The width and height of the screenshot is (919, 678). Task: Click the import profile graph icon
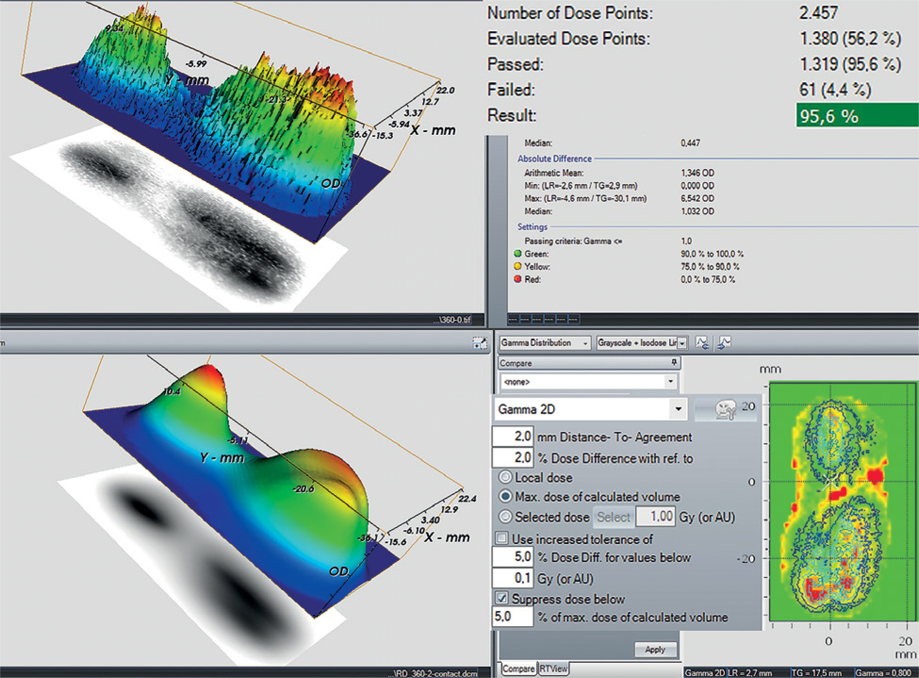click(702, 343)
